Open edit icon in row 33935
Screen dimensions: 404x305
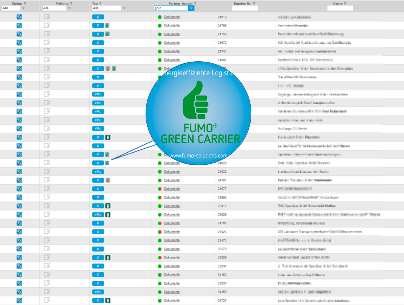click(47, 283)
